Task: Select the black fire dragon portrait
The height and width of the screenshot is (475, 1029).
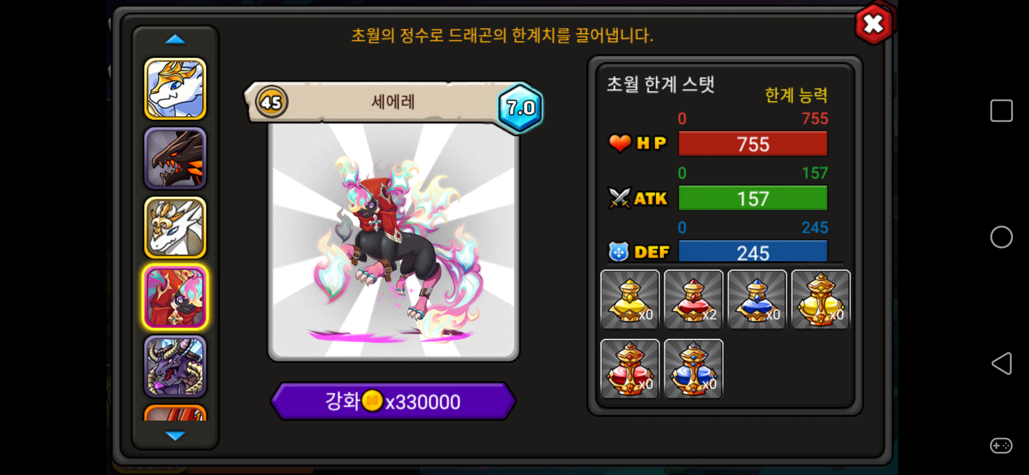Action: click(175, 158)
